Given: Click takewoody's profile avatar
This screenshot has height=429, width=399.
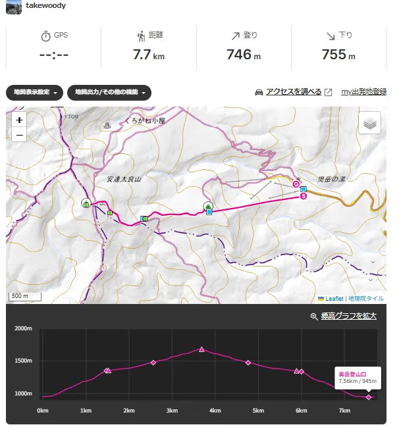Looking at the screenshot, I should click(x=14, y=7).
